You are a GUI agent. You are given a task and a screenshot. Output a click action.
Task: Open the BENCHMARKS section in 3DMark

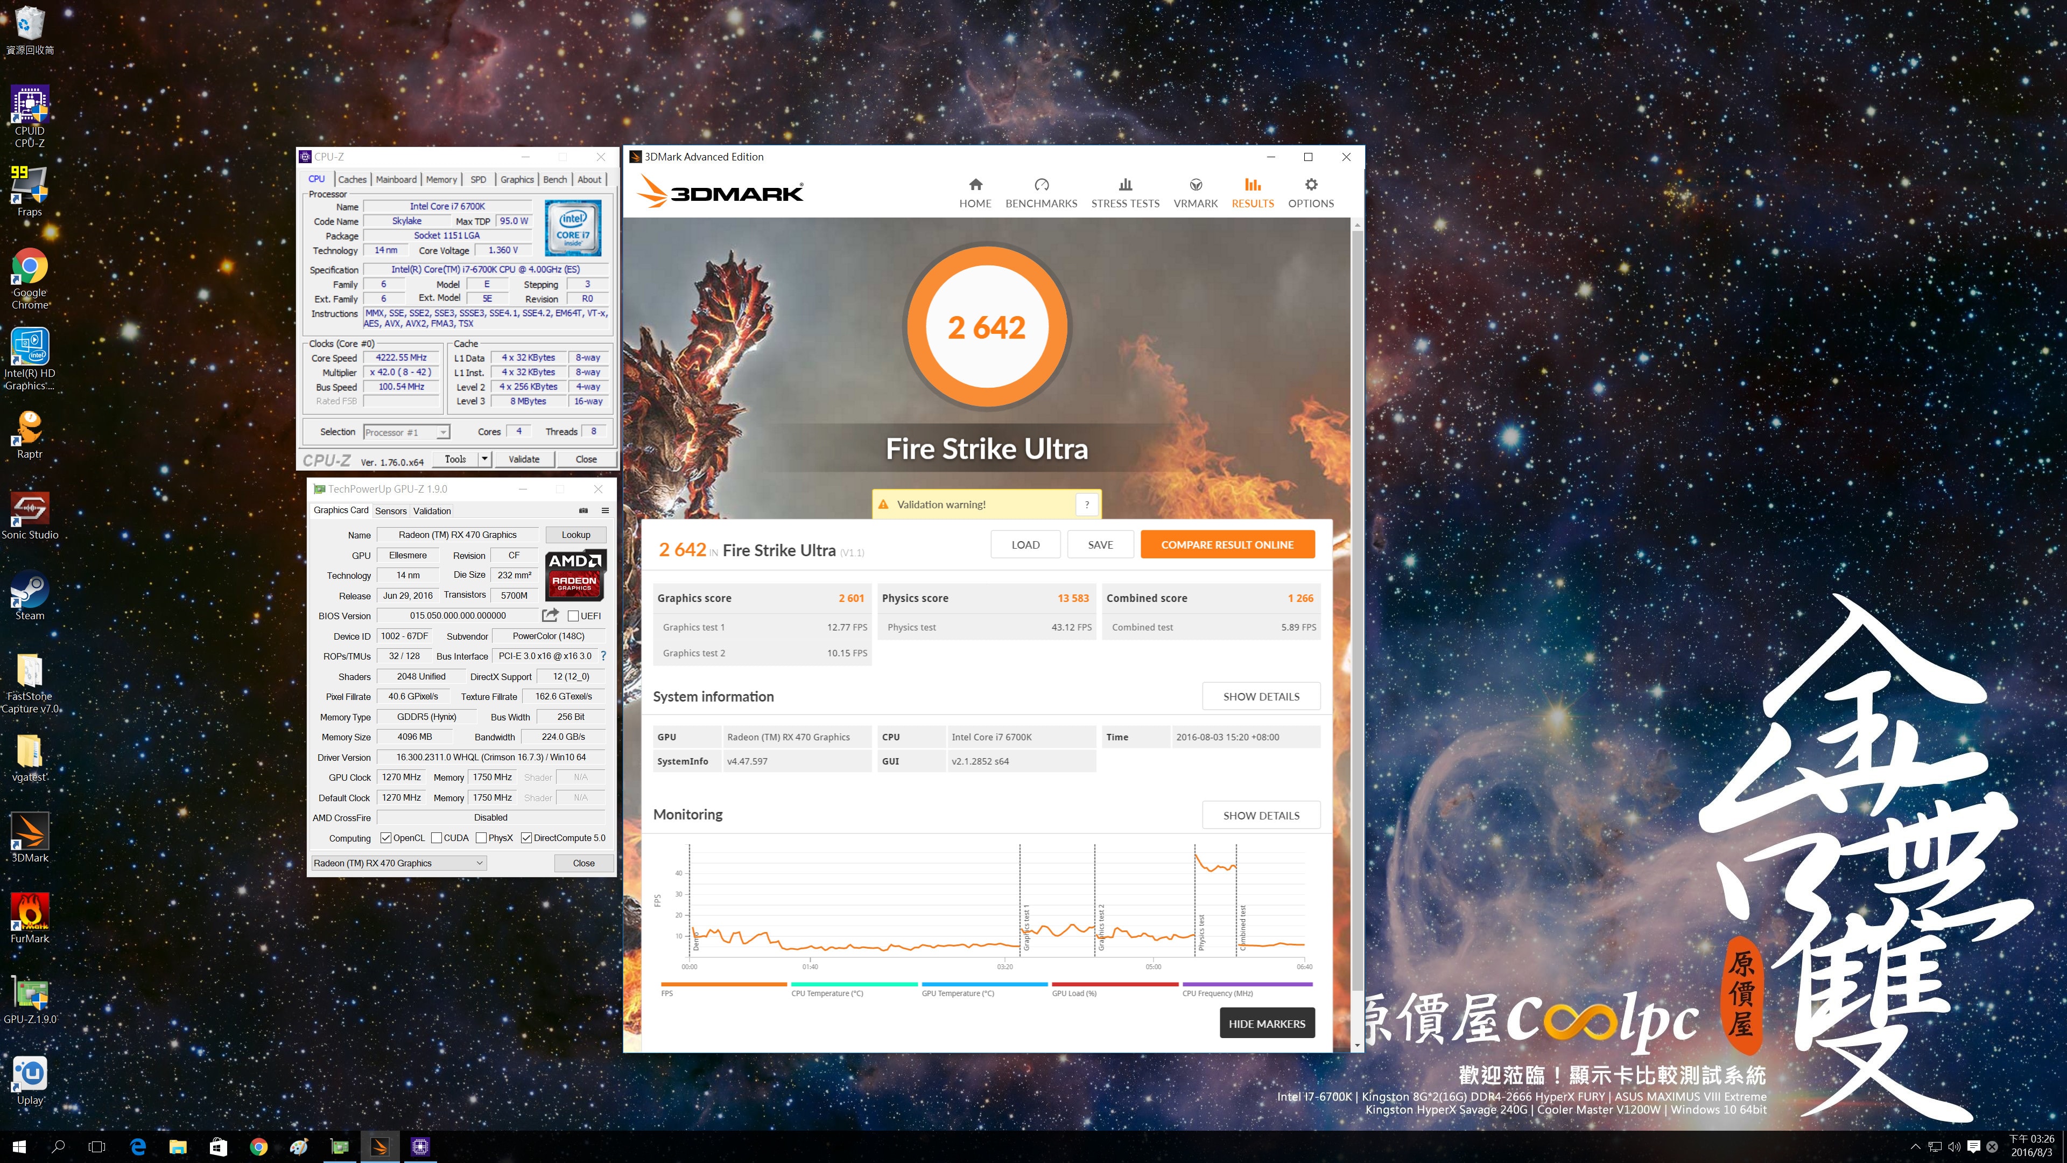click(1040, 193)
